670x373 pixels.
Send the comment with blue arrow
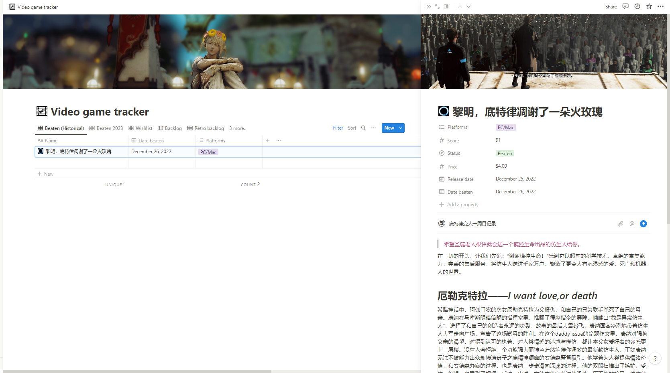tap(643, 224)
